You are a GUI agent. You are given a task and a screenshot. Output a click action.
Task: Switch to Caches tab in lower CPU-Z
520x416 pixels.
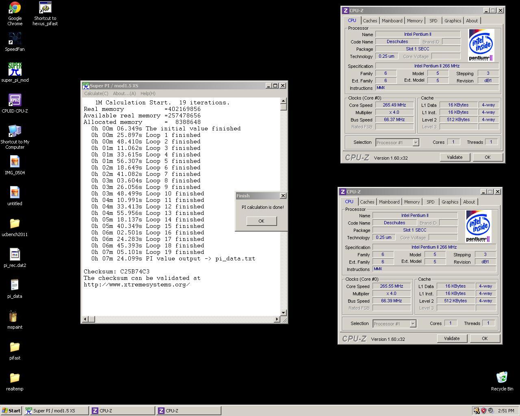point(367,202)
